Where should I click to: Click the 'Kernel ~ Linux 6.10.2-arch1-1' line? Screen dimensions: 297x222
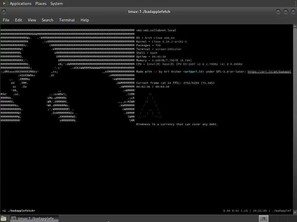coord(161,42)
